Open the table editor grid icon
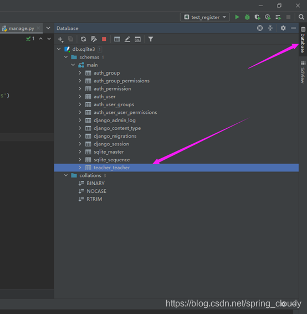 117,39
